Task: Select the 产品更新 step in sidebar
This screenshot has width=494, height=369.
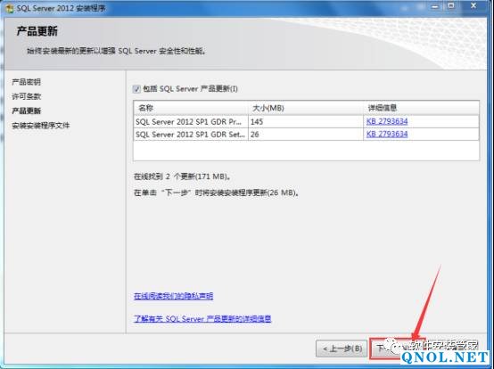Action: tap(26, 111)
